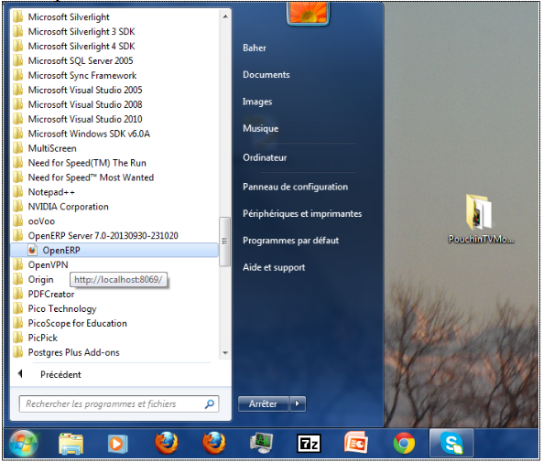Open Panneau de configuration

(x=295, y=187)
